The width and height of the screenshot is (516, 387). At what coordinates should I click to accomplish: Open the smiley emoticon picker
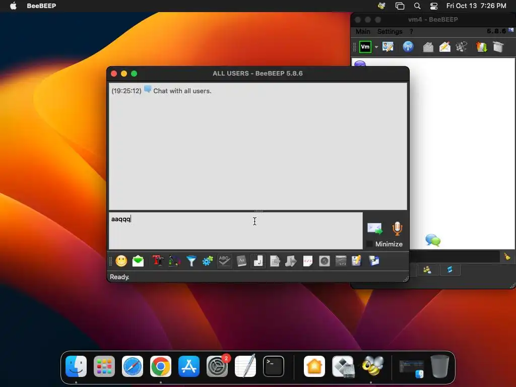pos(121,261)
